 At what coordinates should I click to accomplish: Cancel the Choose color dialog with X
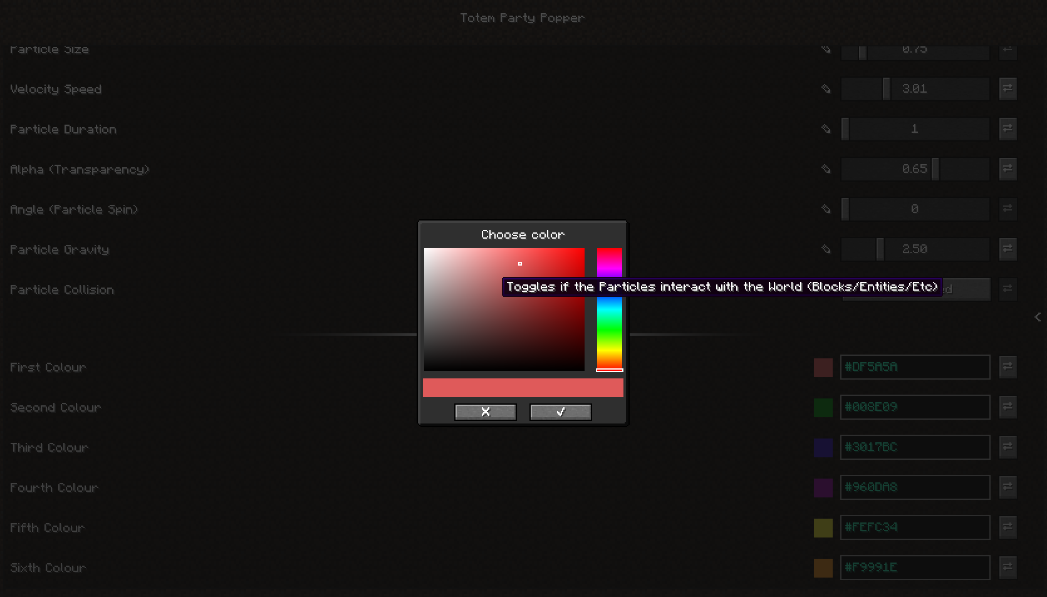pos(486,412)
